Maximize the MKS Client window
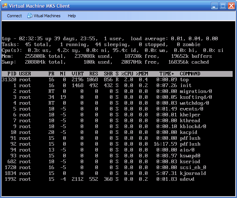This screenshot has width=237, height=198. tap(223, 6)
